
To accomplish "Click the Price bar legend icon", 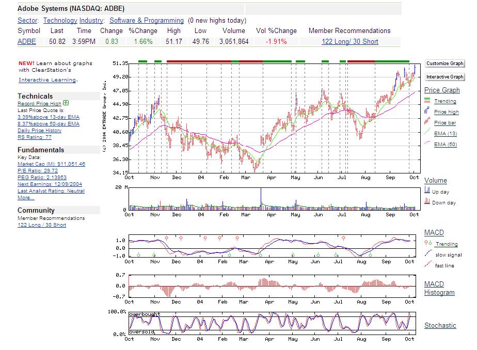I will click(x=427, y=121).
